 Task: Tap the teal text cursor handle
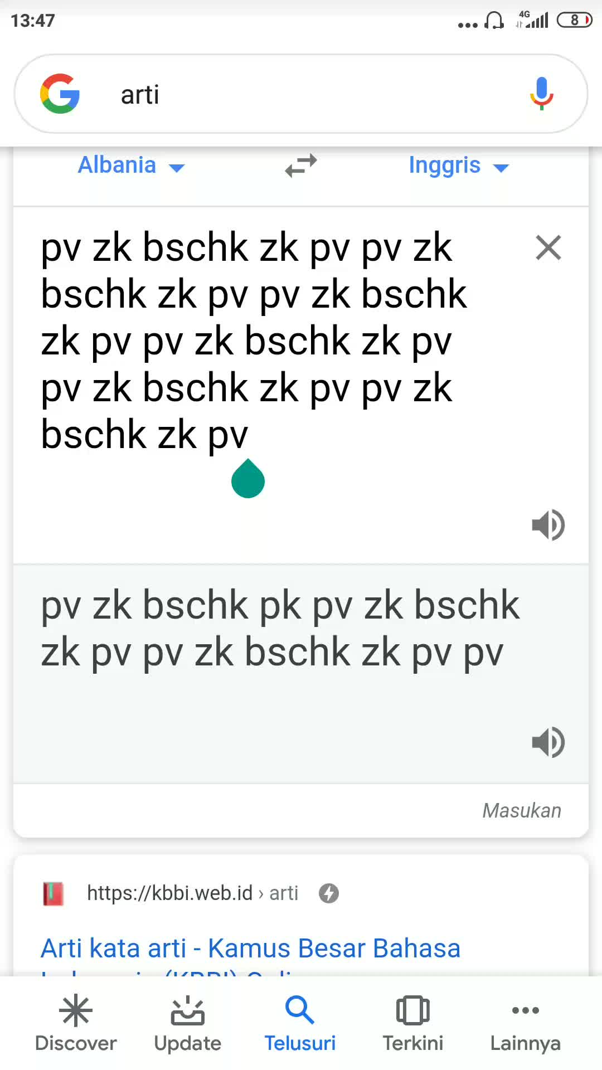[x=248, y=480]
